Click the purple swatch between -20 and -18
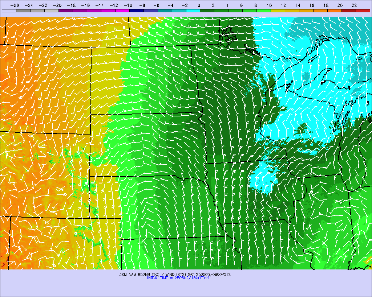 pyautogui.click(x=66, y=11)
